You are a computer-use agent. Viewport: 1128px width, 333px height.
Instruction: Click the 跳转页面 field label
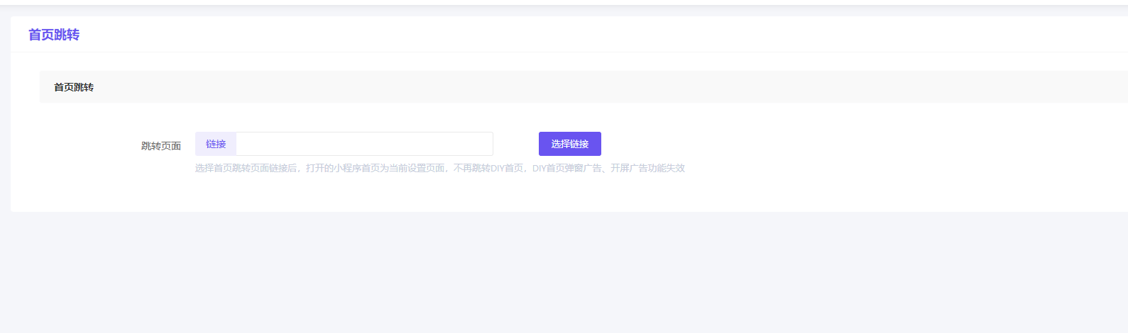pyautogui.click(x=161, y=146)
